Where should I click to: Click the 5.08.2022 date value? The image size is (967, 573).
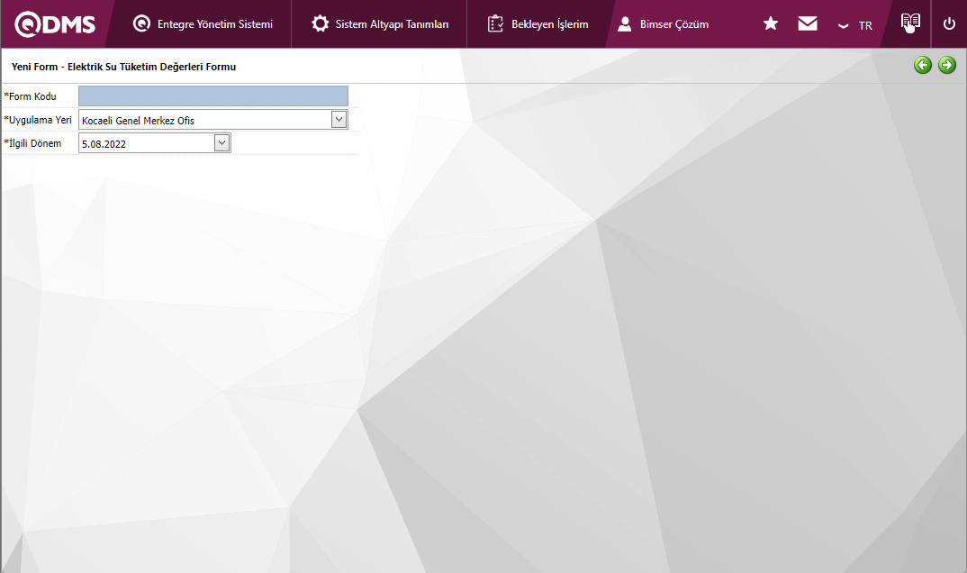[104, 144]
